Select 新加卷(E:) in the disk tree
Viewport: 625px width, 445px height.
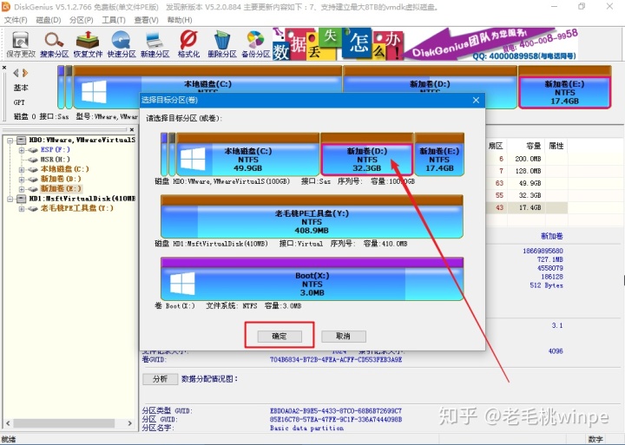[x=61, y=189]
